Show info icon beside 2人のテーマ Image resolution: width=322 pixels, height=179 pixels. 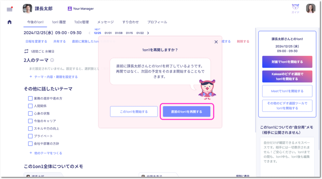point(52,60)
